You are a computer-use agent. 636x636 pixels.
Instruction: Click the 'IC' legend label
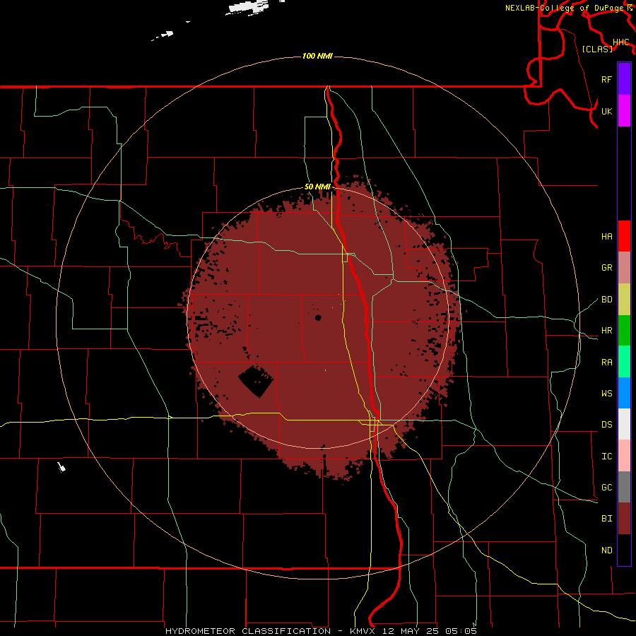606,457
